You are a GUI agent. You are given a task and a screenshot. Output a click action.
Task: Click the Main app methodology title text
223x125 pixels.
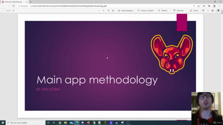click(x=97, y=80)
